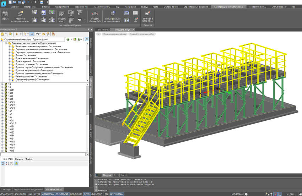Click the Undo arrow in quick access toolbar

28,2
